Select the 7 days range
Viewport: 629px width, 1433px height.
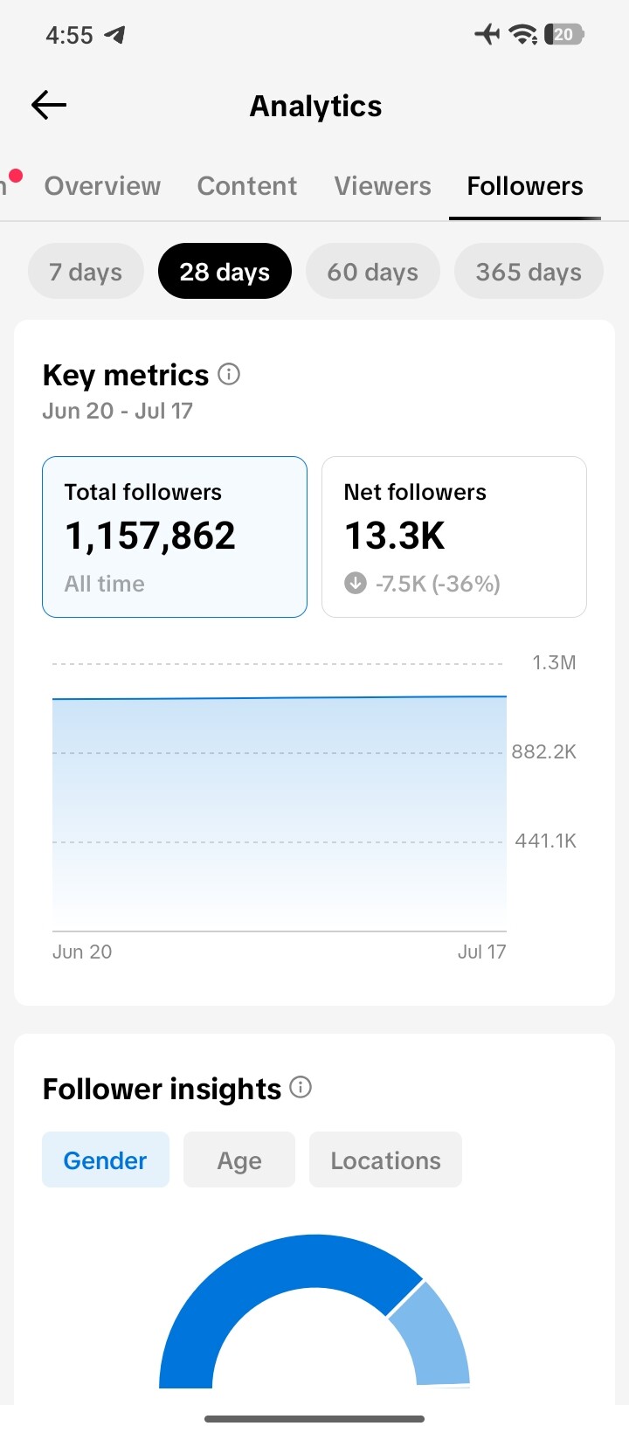pos(86,271)
